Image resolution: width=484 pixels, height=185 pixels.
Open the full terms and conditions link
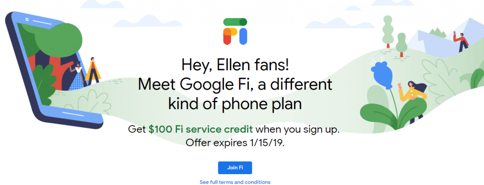pyautogui.click(x=235, y=182)
